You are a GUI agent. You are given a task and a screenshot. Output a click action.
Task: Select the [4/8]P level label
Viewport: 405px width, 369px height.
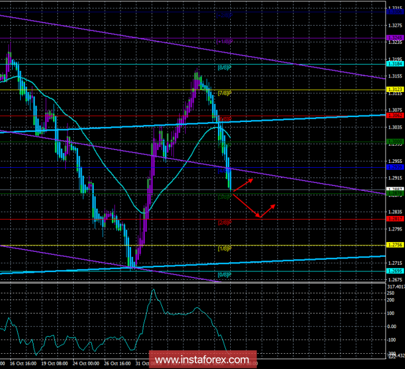tap(225, 171)
